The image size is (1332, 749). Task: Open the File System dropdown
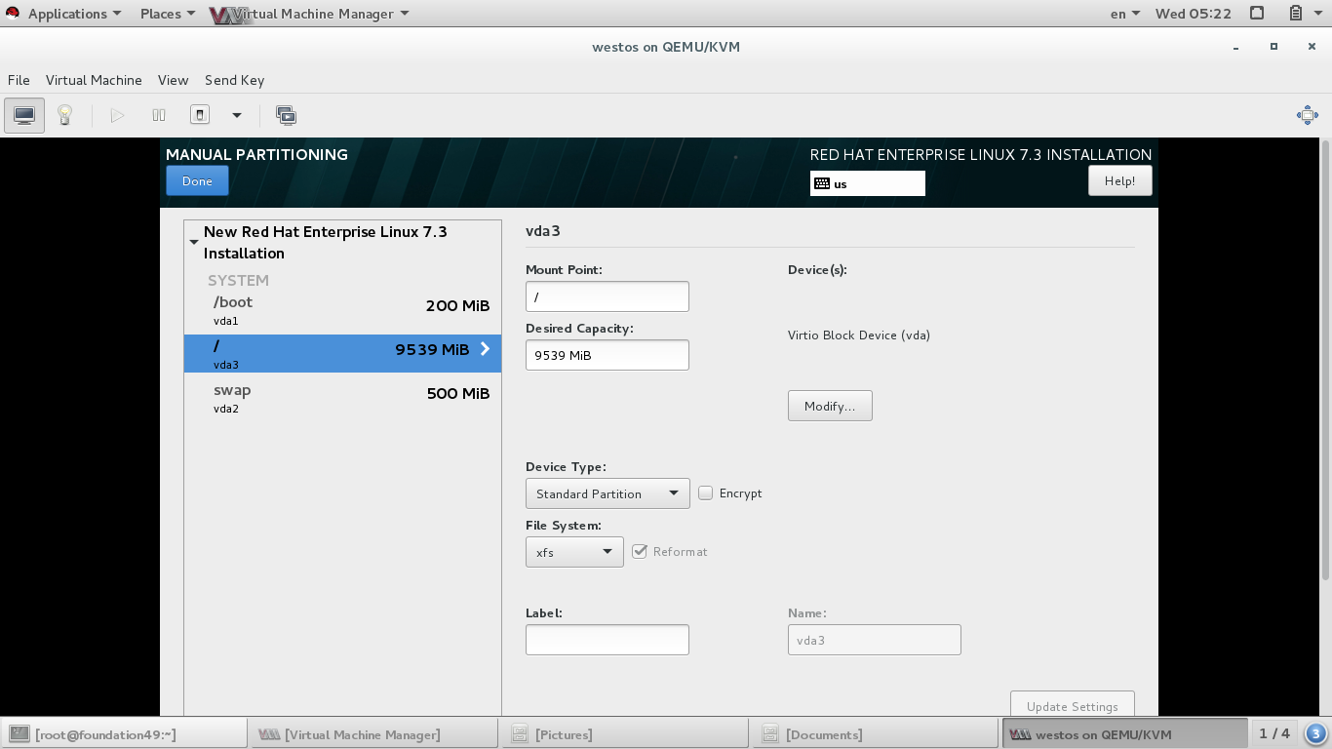tap(574, 552)
